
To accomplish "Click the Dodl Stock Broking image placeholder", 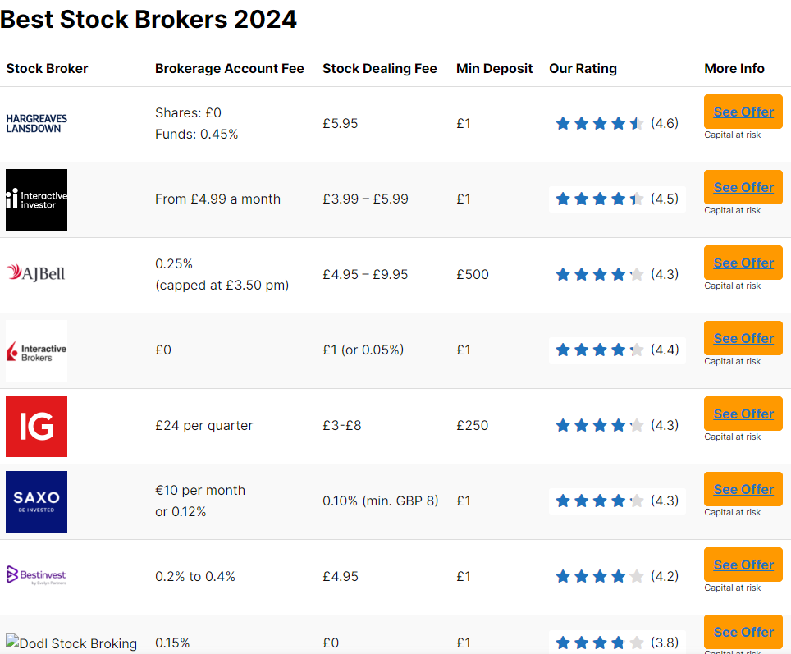I will [x=71, y=643].
